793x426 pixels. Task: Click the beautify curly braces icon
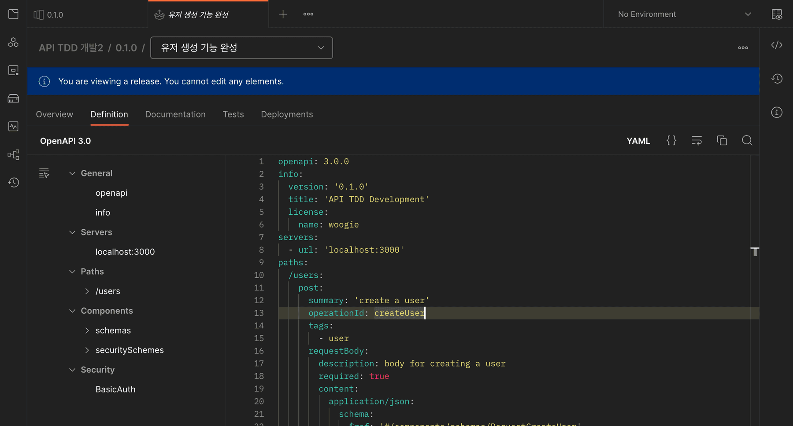click(x=671, y=141)
